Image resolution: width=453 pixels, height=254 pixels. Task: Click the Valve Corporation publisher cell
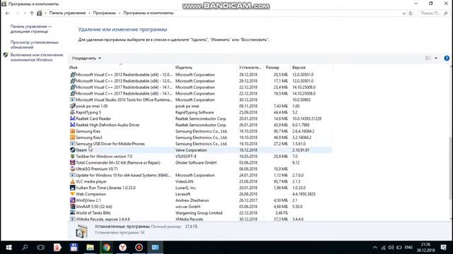(191, 150)
